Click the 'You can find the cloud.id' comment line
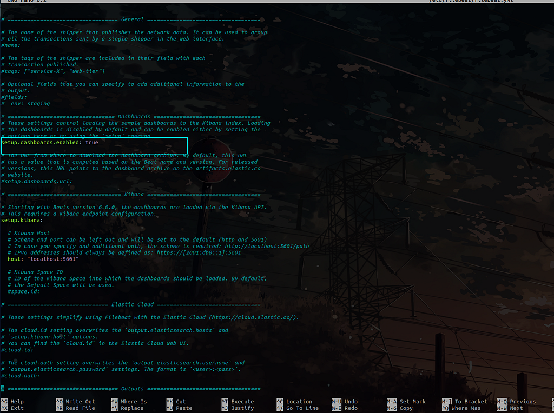The image size is (554, 413). click(95, 343)
